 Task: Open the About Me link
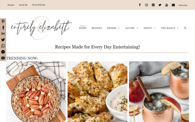(23, 5)
